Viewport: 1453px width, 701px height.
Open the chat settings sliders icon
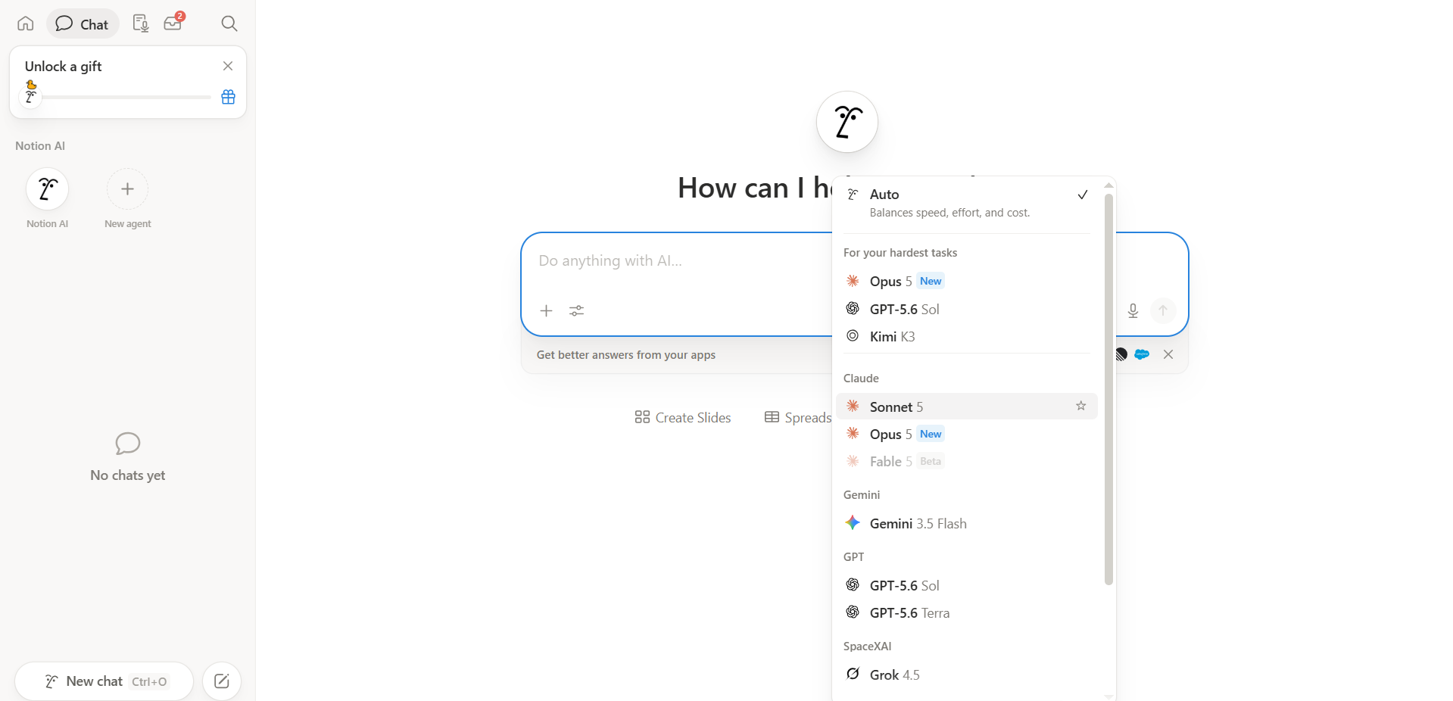click(x=577, y=310)
